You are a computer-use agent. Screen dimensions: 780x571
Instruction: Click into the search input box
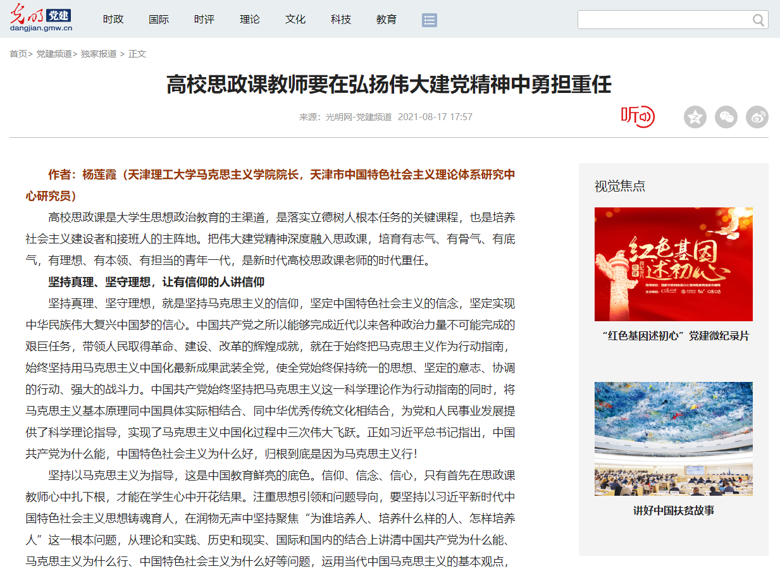663,20
